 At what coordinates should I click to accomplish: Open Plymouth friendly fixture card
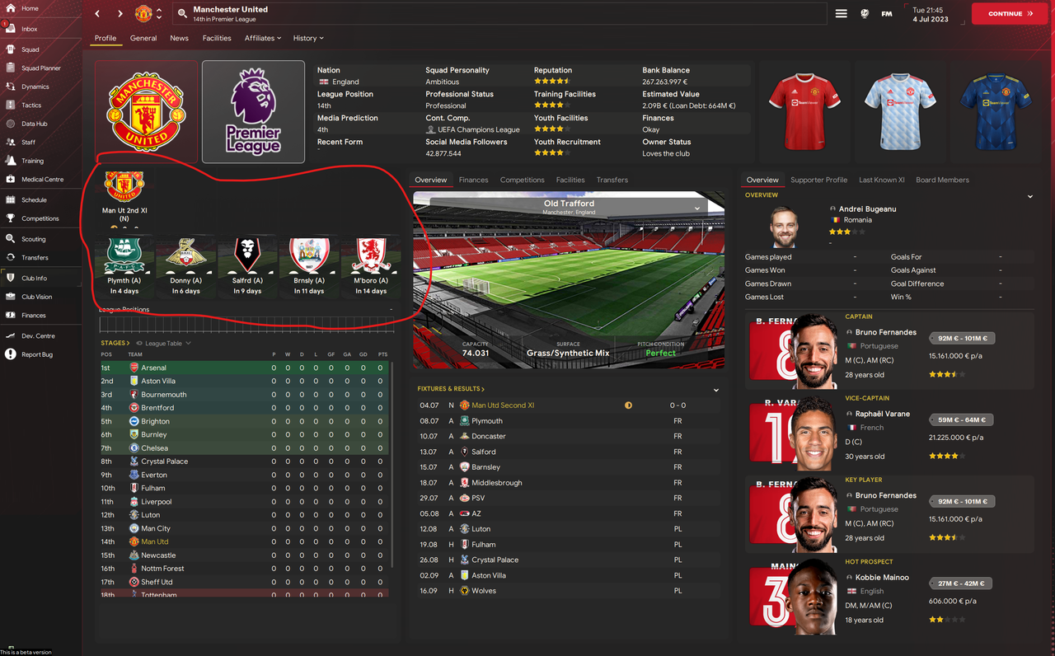click(124, 267)
